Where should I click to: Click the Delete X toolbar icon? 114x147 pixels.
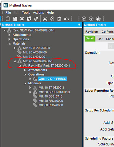[22, 19]
